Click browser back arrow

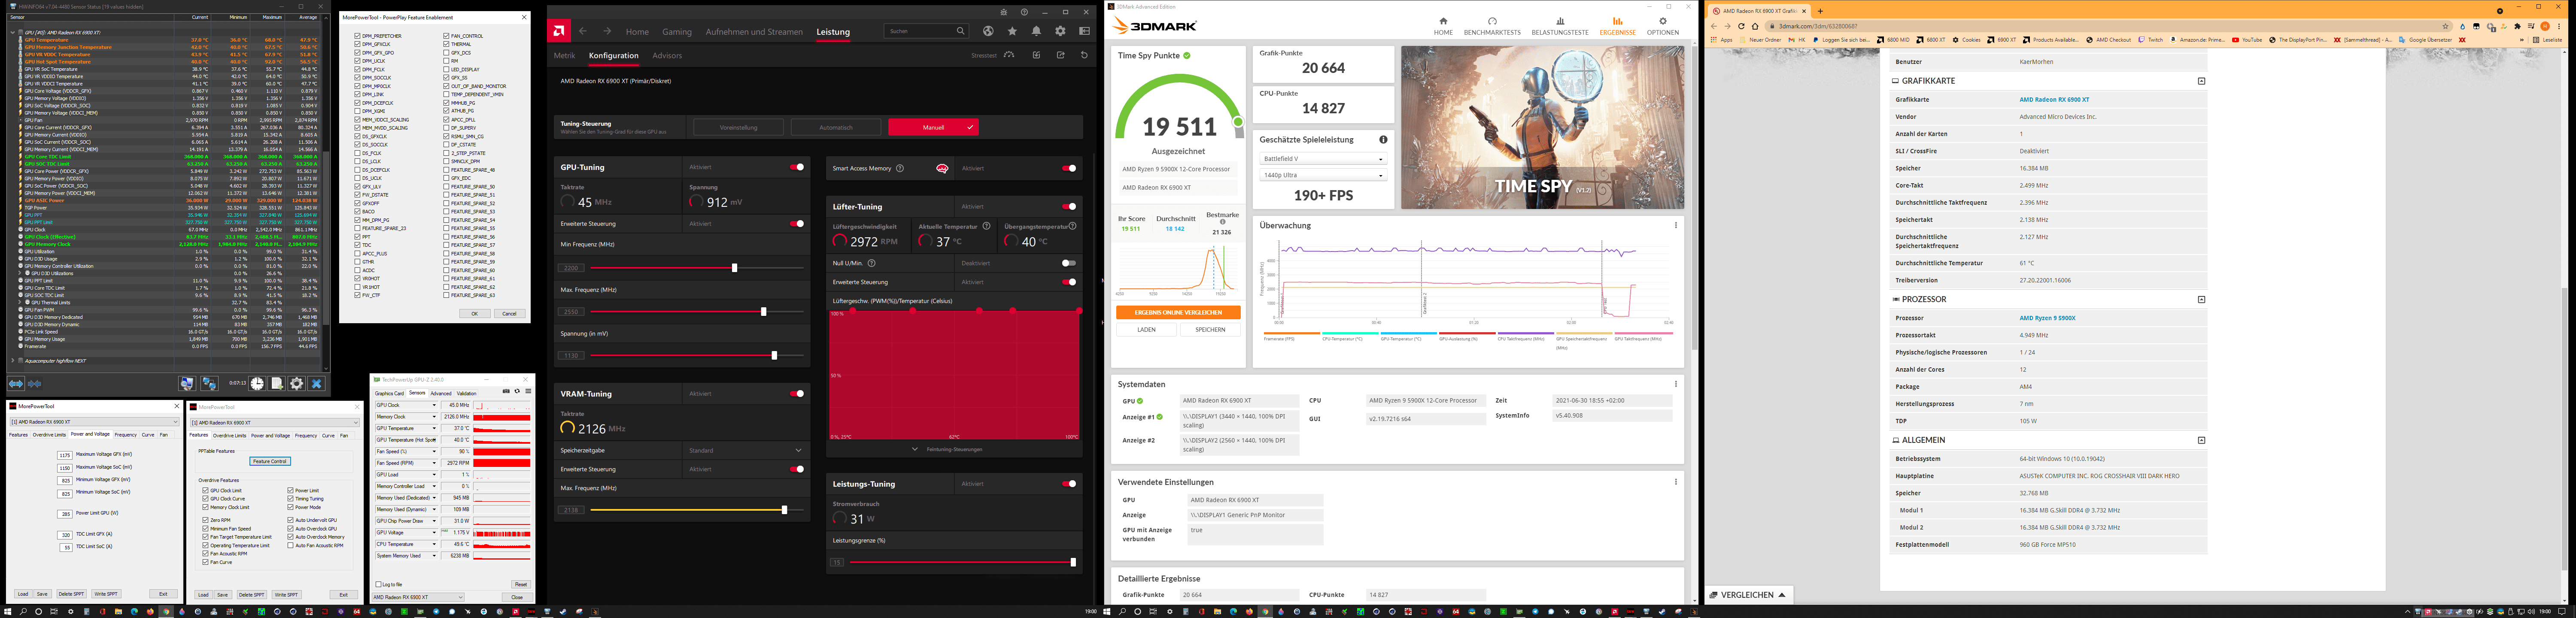click(x=1714, y=26)
